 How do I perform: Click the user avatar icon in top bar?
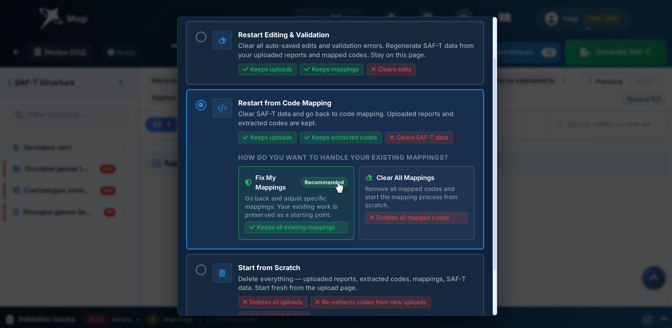551,18
